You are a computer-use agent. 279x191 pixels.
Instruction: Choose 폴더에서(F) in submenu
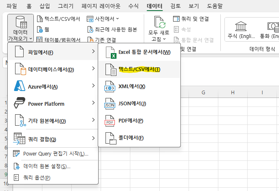[x=139, y=138]
